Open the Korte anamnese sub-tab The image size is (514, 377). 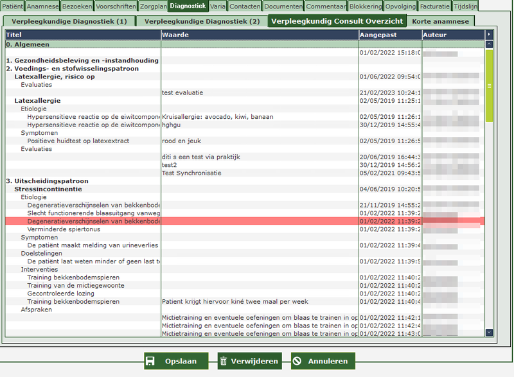(x=439, y=21)
